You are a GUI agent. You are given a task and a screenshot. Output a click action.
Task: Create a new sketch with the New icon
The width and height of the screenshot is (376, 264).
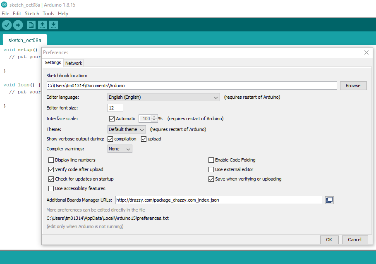click(x=31, y=25)
